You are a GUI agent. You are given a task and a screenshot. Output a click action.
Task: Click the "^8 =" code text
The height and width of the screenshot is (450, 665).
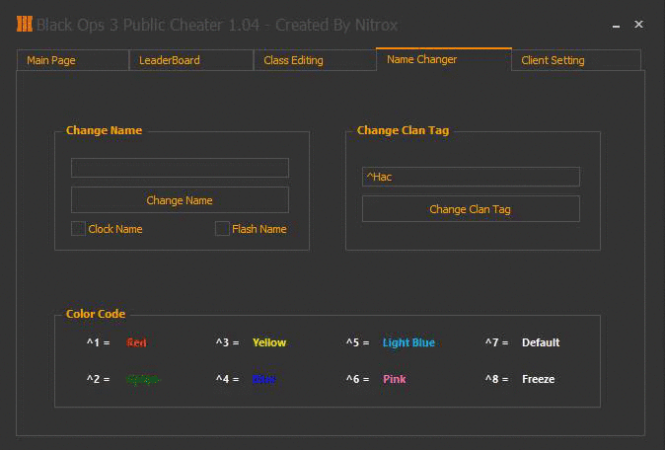click(496, 379)
